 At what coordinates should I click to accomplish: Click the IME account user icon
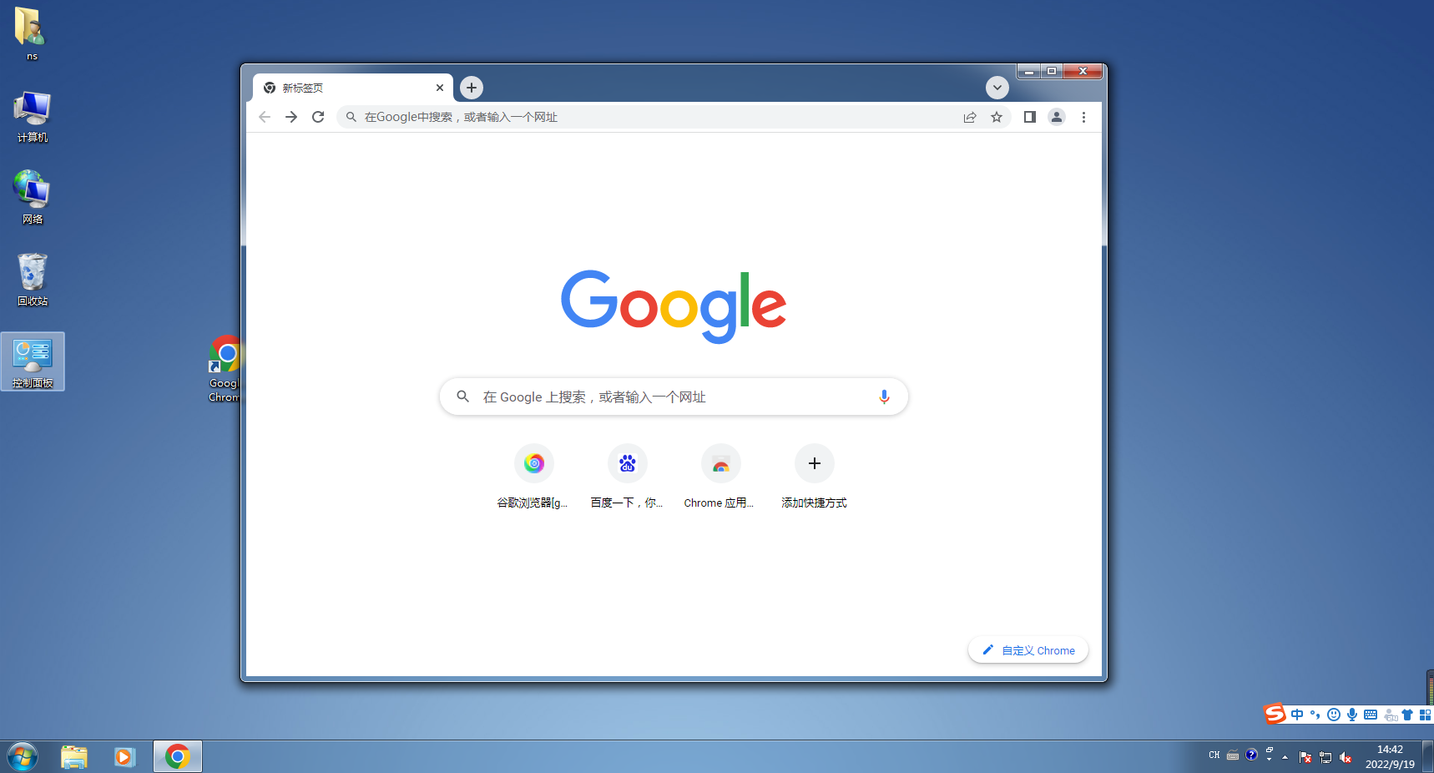[1391, 715]
